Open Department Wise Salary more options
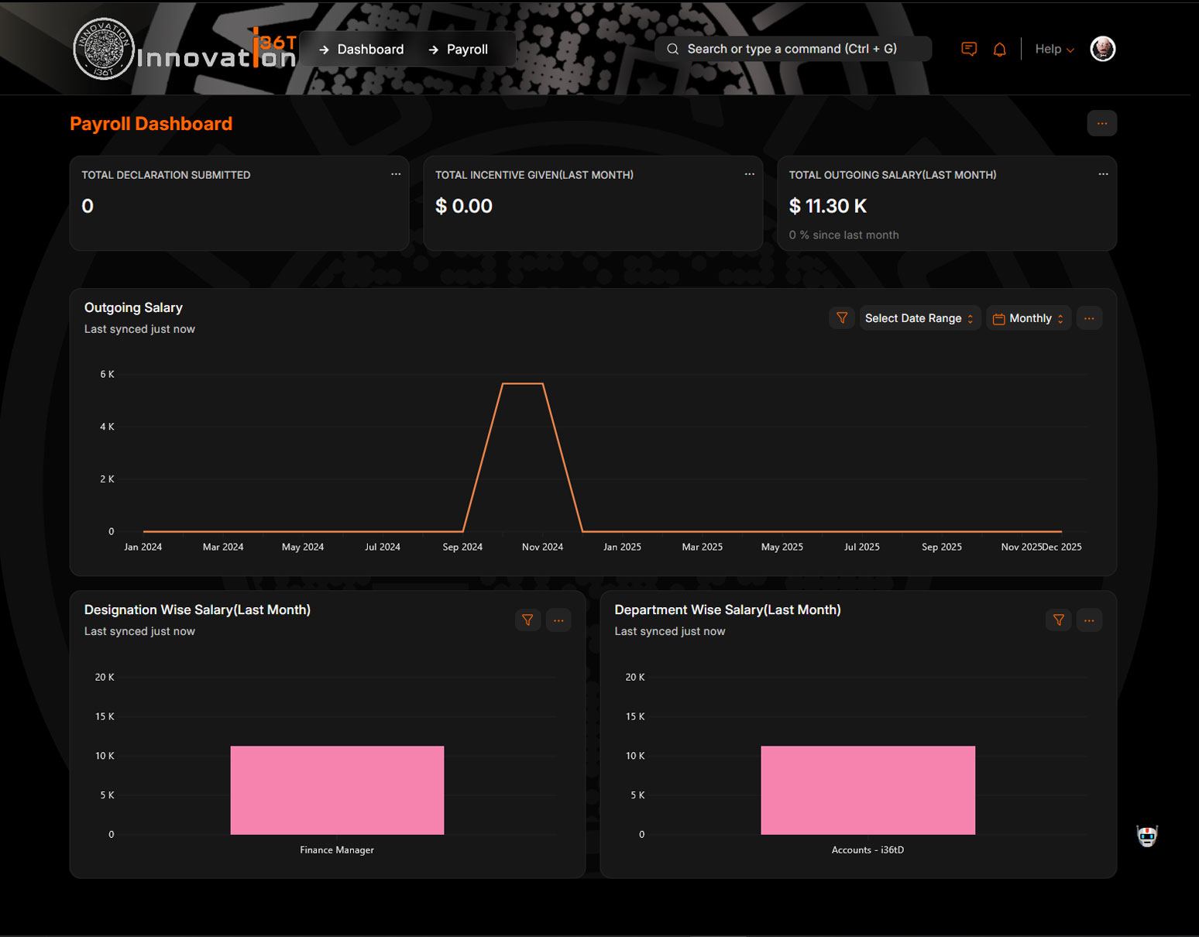Viewport: 1199px width, 937px height. [1089, 620]
